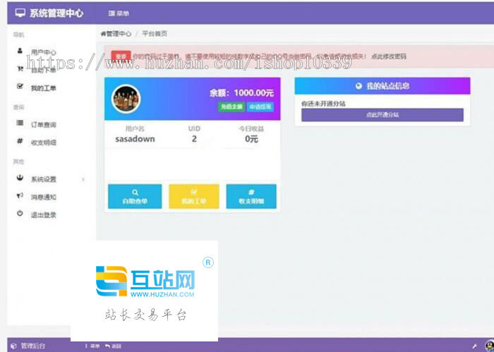Click the avatar at bottom-right corner
494x352 pixels.
coord(490,346)
